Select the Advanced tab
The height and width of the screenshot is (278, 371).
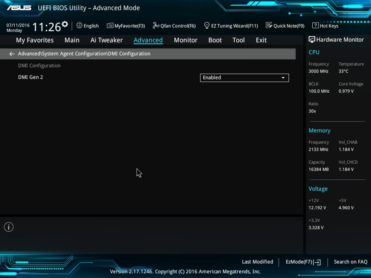148,40
